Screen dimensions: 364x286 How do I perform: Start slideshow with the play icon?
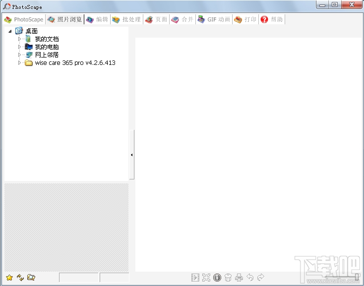pos(195,278)
